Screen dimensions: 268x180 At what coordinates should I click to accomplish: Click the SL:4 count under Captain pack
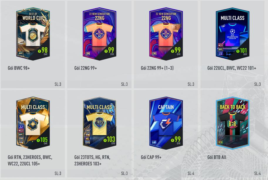coord(191,174)
